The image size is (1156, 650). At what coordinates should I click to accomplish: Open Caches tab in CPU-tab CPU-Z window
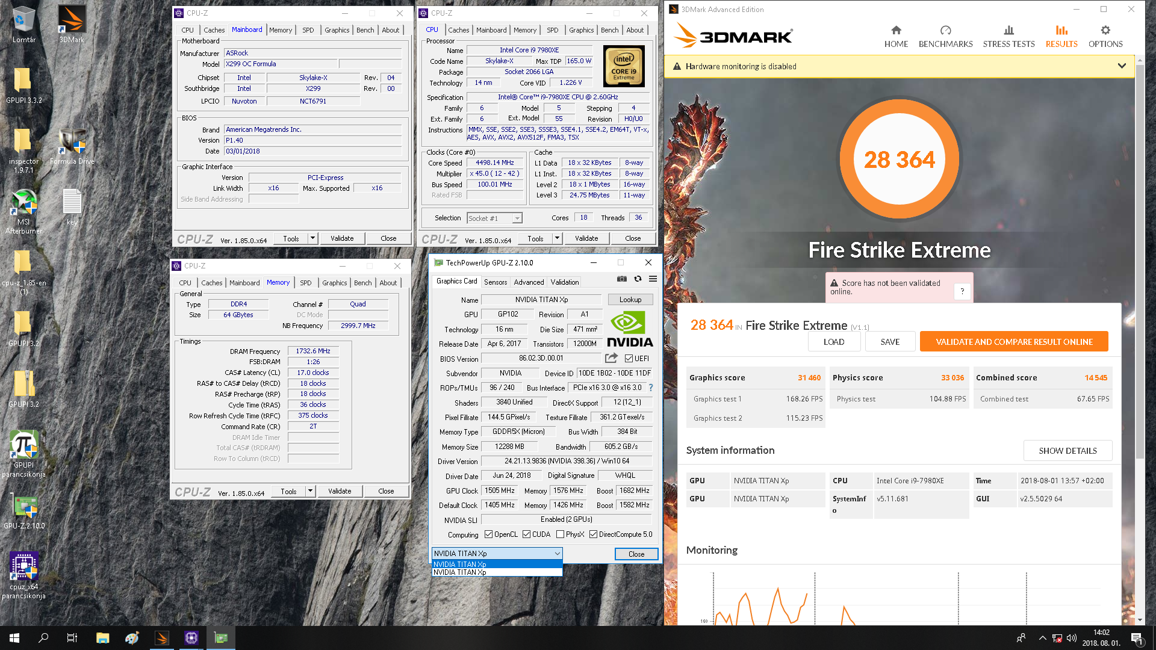458,30
